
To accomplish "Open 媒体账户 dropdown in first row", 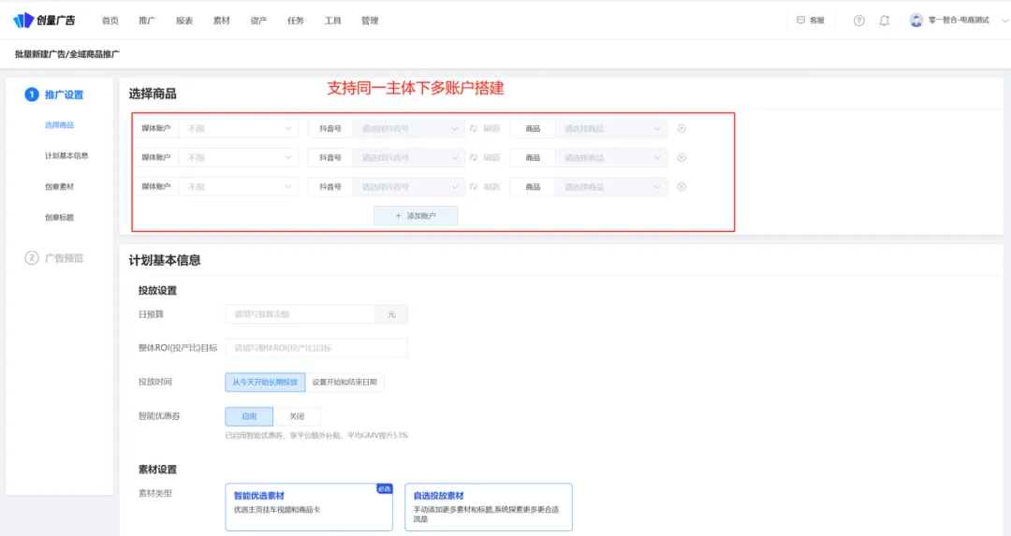I will coord(239,129).
